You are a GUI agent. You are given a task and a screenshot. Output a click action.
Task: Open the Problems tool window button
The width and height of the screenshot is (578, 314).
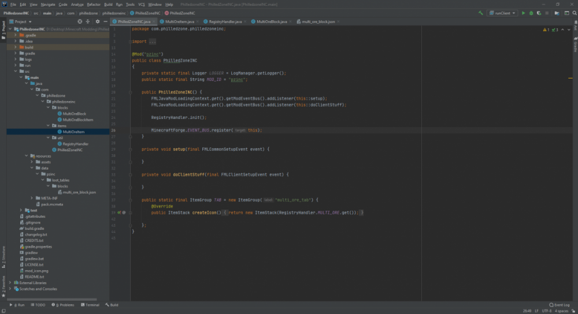63,305
